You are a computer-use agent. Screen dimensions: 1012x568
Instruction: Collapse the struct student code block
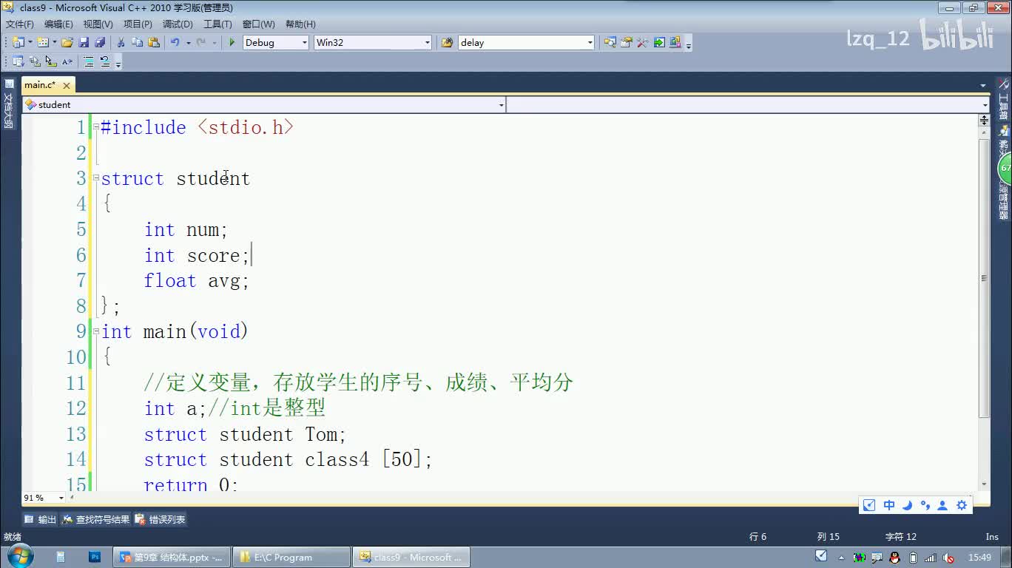96,178
